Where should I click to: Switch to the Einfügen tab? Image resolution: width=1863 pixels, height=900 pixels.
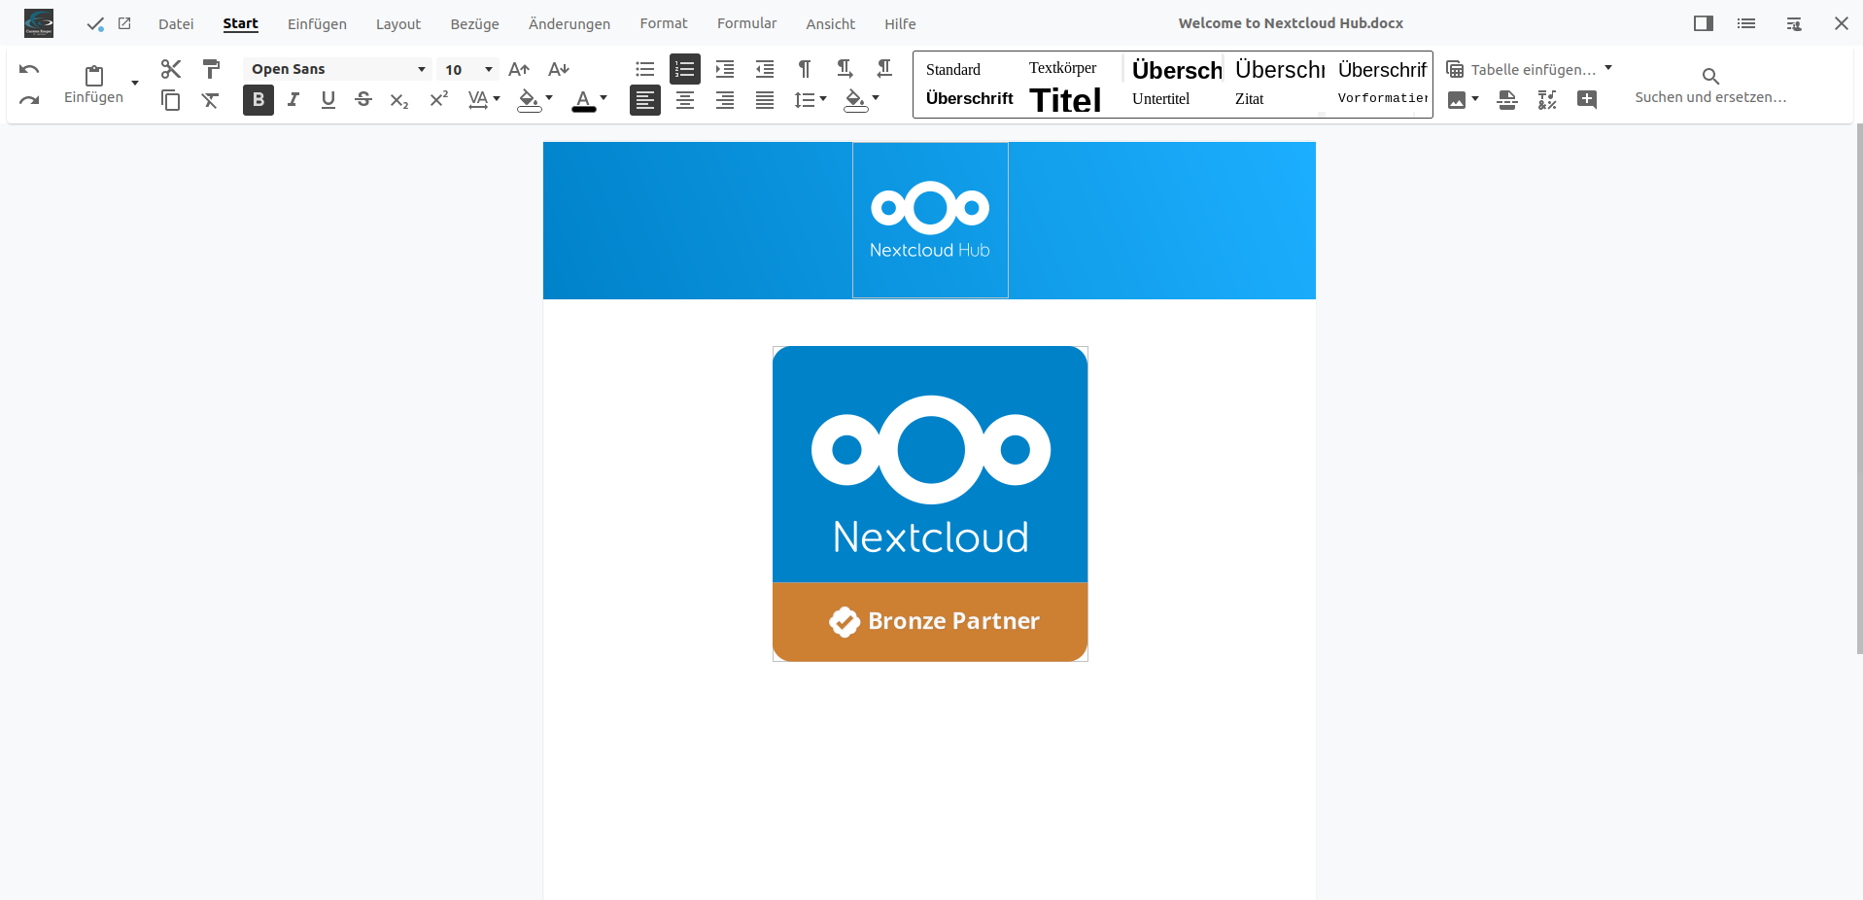317,23
